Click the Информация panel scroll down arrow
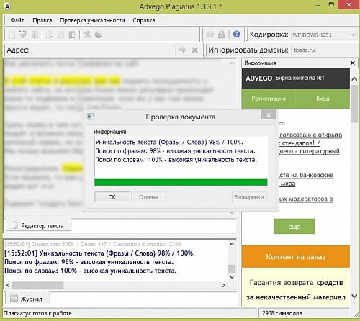360x321 pixels. (354, 296)
